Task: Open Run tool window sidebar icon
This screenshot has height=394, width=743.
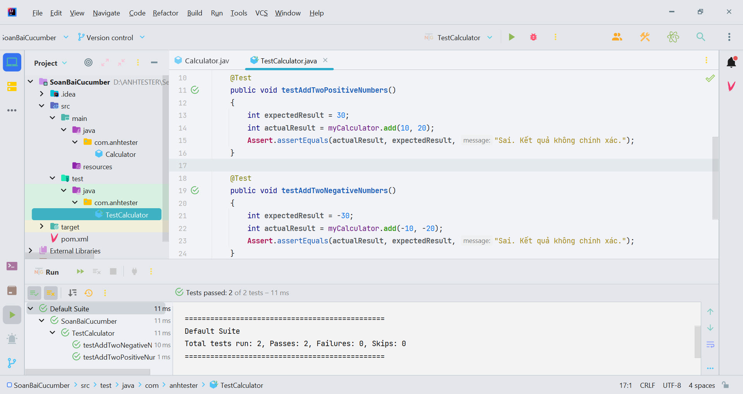Action: pyautogui.click(x=12, y=315)
